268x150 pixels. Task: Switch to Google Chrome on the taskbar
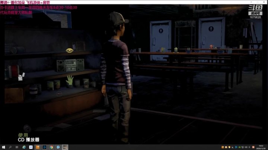tap(51, 147)
